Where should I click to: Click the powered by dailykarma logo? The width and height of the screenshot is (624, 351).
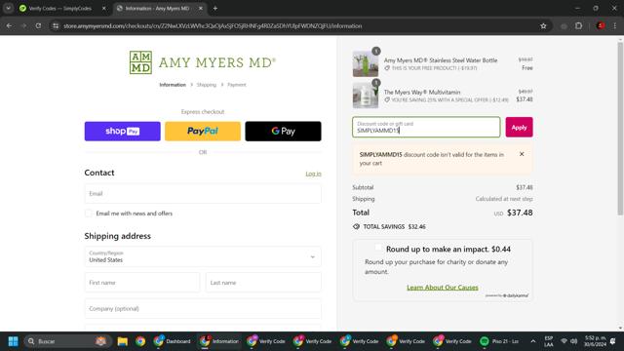point(507,295)
